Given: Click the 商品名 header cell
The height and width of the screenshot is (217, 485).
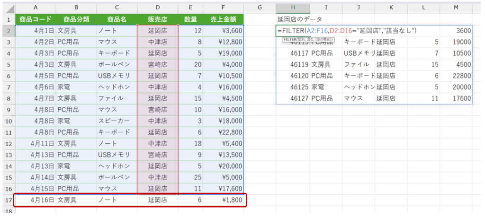Looking at the screenshot, I should tap(117, 20).
